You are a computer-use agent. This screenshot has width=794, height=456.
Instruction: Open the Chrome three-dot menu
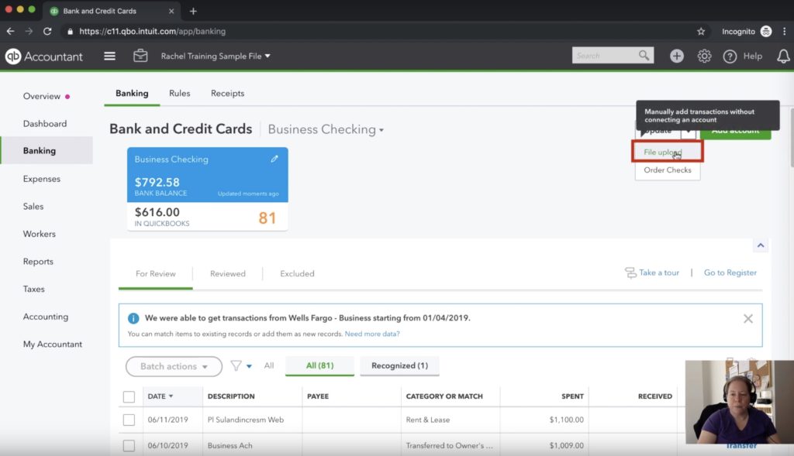point(785,31)
